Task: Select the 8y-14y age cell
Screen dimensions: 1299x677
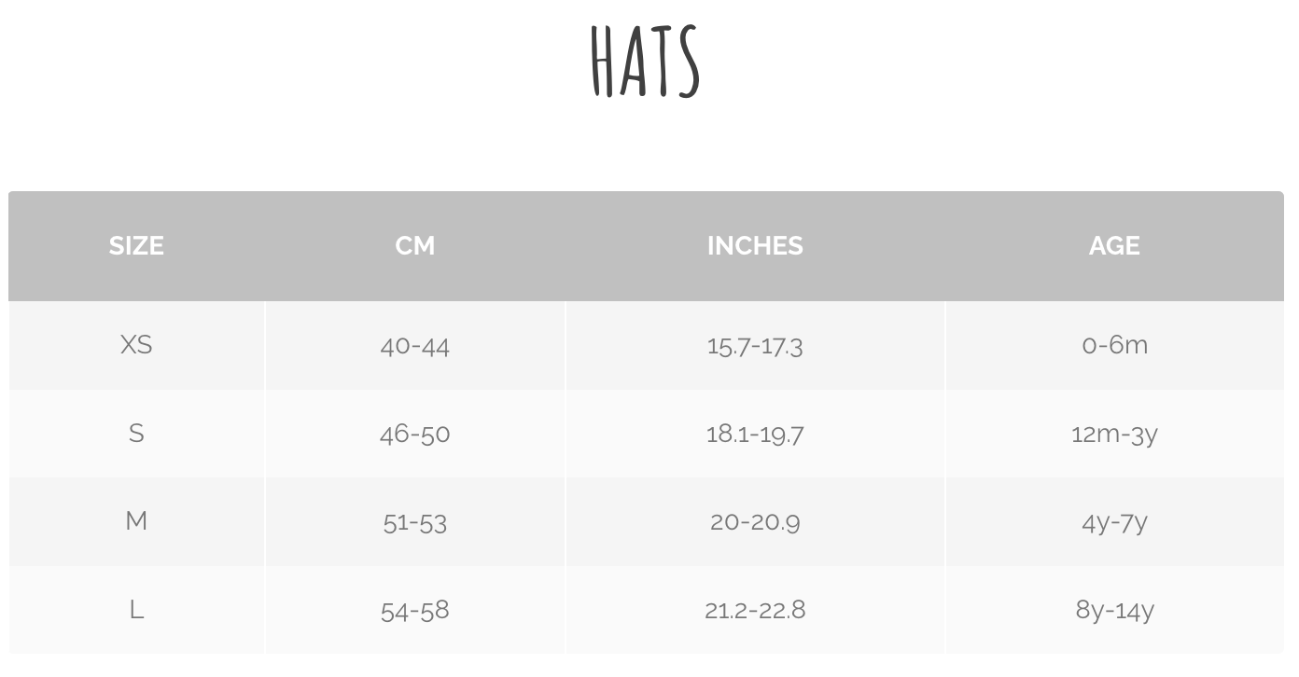Action: pos(1114,610)
